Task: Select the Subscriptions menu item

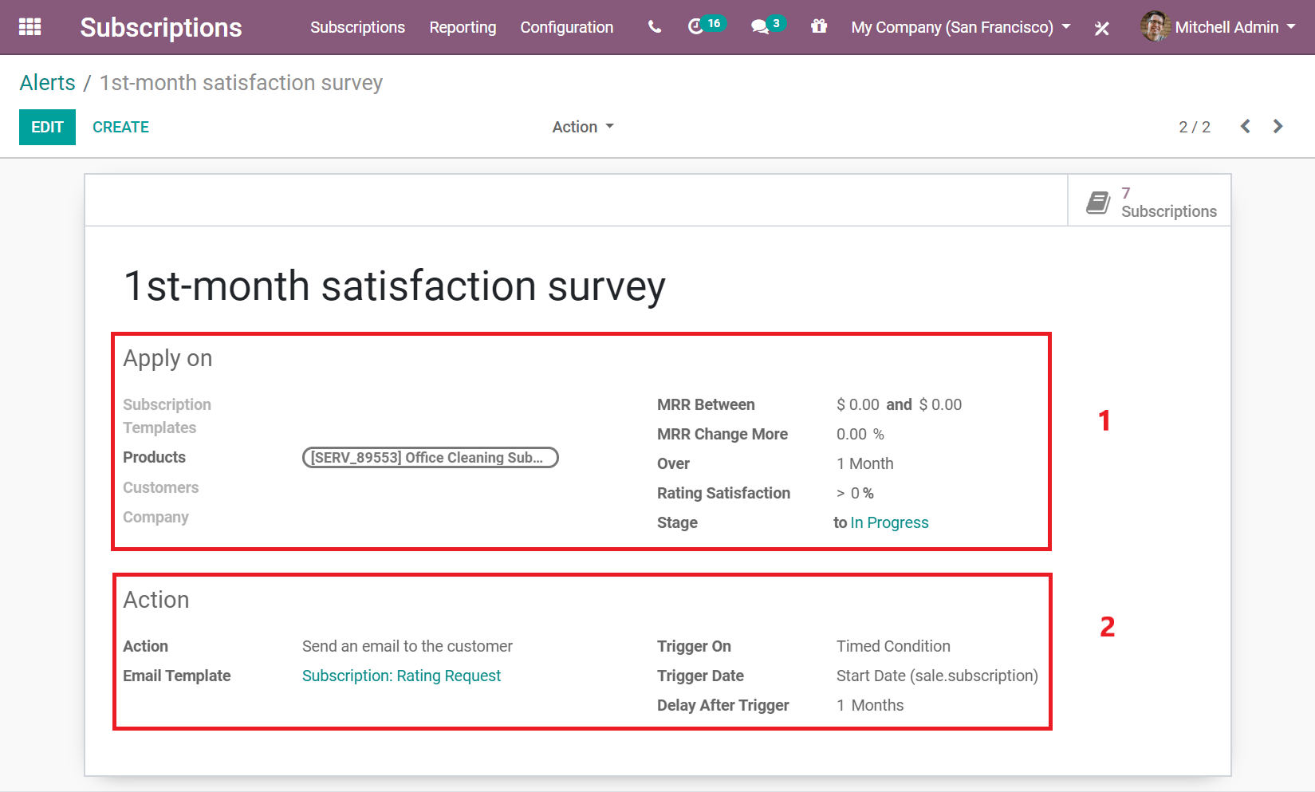Action: [x=357, y=26]
